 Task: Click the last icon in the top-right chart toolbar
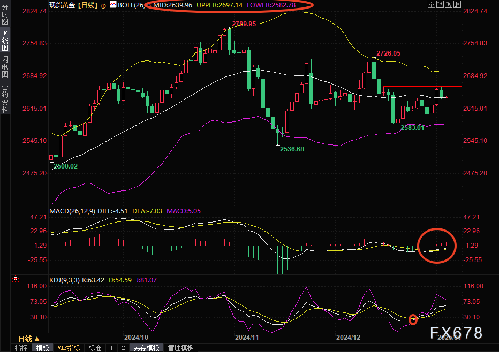[x=458, y=5]
